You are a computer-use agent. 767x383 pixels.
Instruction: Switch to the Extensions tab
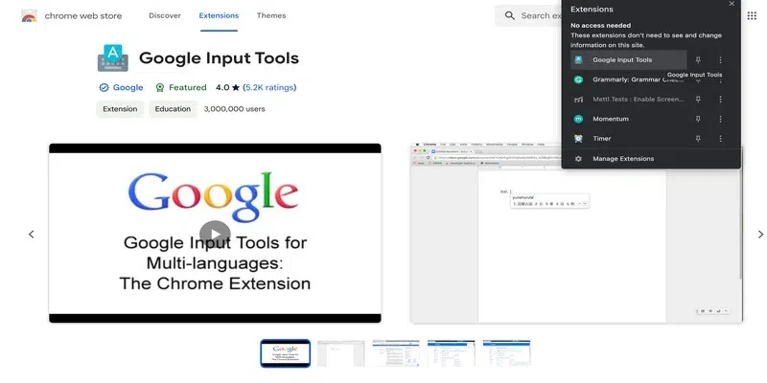[x=219, y=15]
